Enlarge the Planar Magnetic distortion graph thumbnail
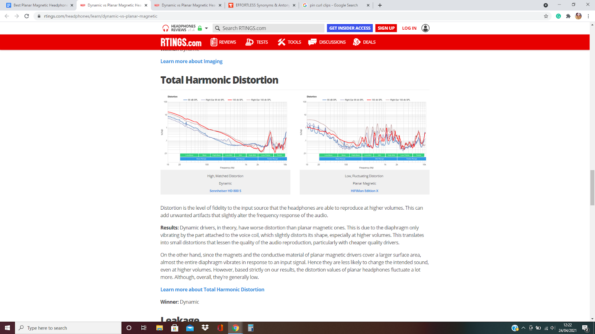The height and width of the screenshot is (334, 595). click(364, 131)
